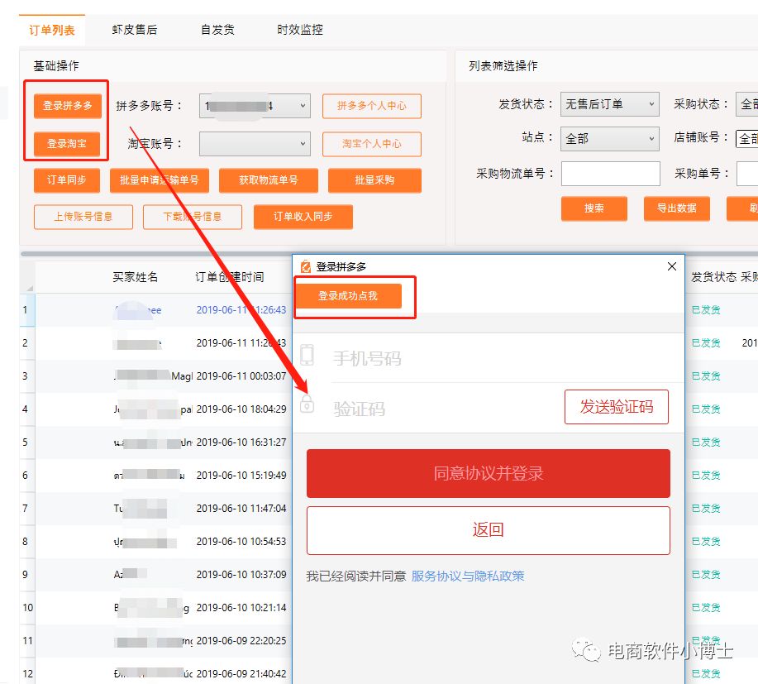The height and width of the screenshot is (684, 758).
Task: Expand the 采购状态 dropdown
Action: 747,104
